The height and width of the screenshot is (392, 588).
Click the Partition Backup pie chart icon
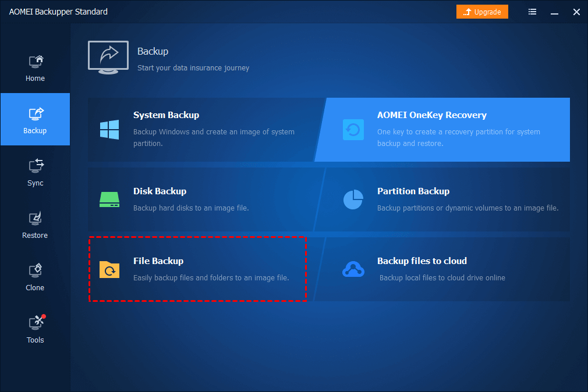[x=353, y=199]
